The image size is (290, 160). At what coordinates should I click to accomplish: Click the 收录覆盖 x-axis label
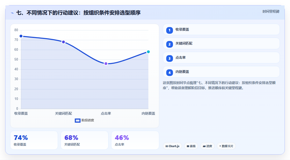point(21,113)
